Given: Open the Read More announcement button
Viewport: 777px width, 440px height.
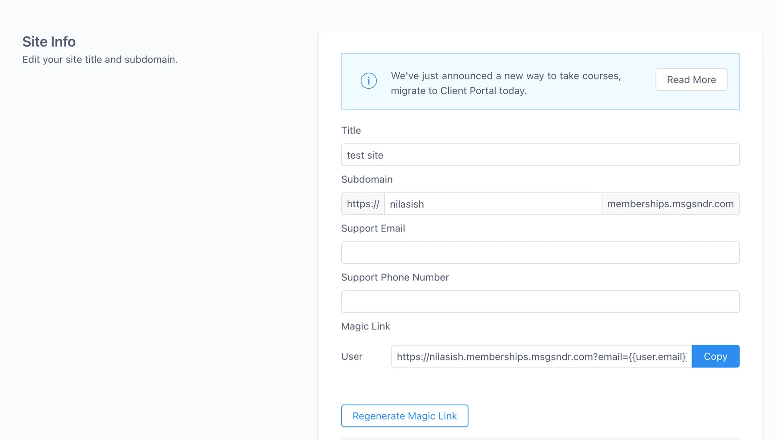Looking at the screenshot, I should [x=691, y=80].
